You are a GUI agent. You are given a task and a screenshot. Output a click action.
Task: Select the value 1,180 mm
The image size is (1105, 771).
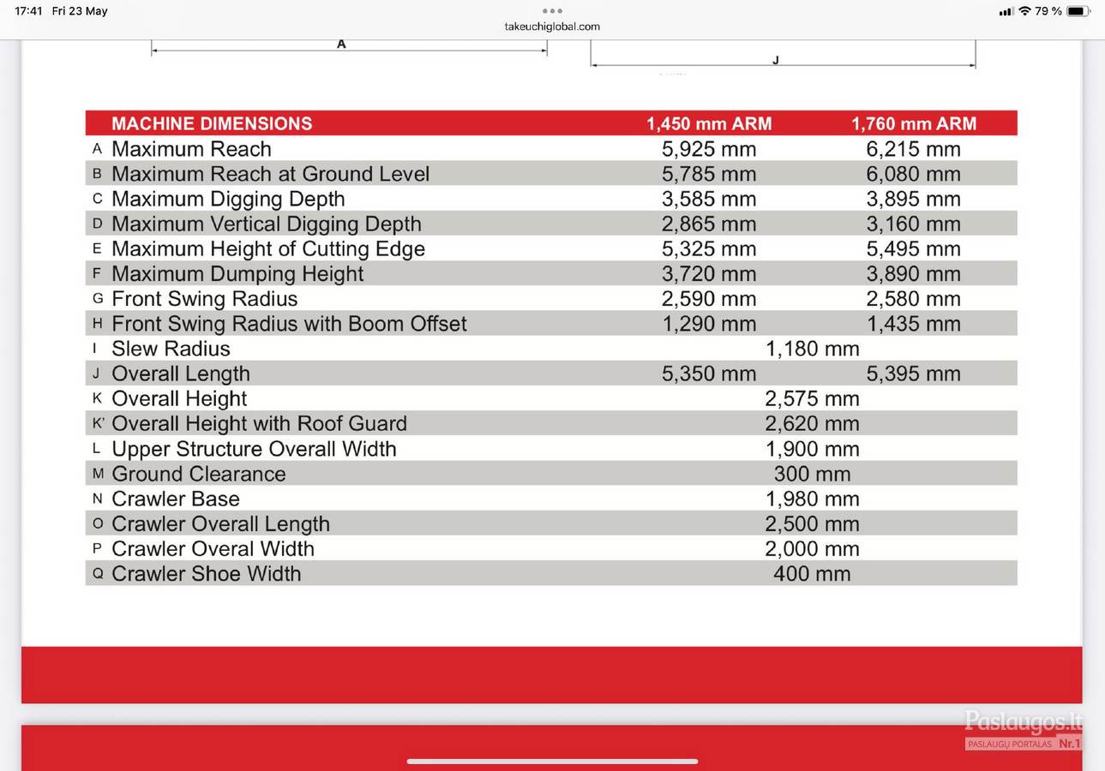pyautogui.click(x=812, y=349)
